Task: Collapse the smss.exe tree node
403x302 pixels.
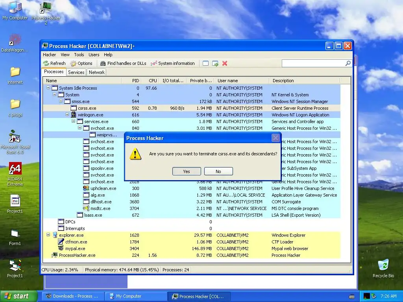Action: pyautogui.click(x=61, y=101)
